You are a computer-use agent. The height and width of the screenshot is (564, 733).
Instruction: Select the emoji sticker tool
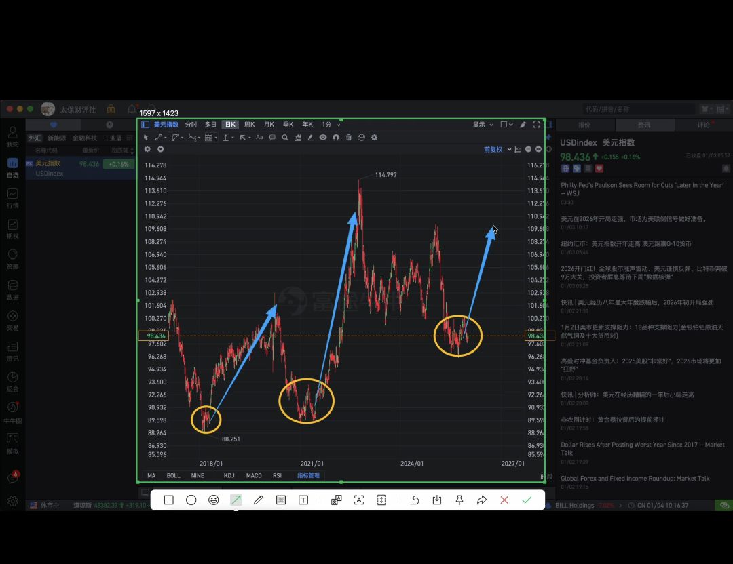pos(214,500)
